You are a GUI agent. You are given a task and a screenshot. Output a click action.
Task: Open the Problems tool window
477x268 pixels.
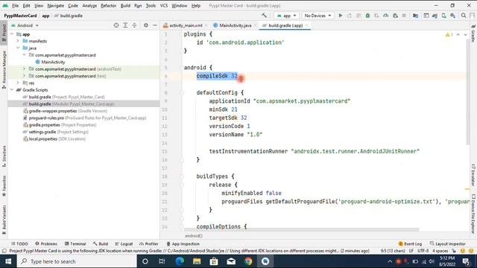click(46, 243)
